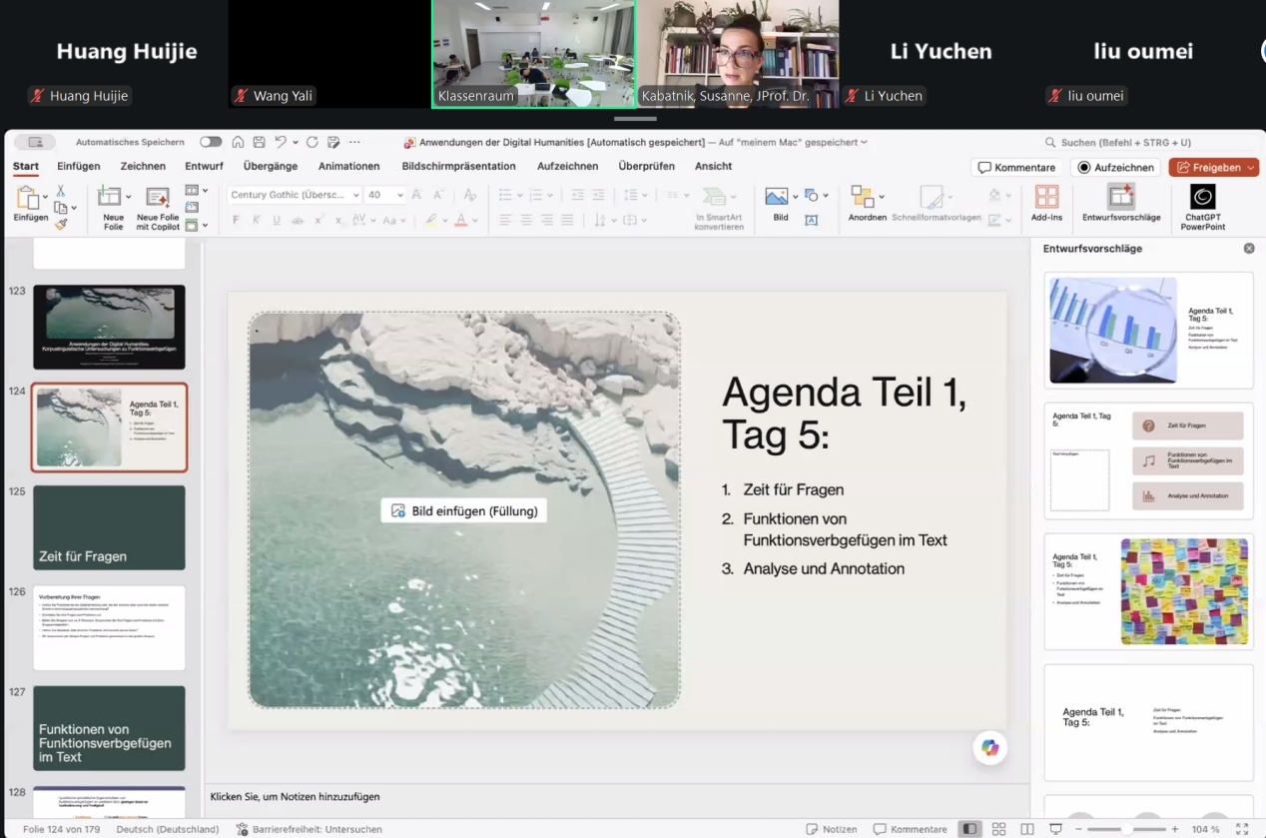Start slideshow from the status bar icon
The height and width of the screenshot is (838, 1266).
[1056, 829]
